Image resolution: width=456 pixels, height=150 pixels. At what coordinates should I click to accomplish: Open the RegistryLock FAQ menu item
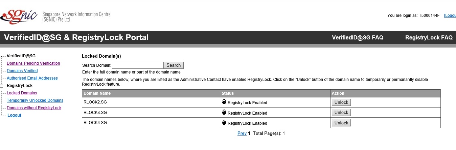point(429,38)
